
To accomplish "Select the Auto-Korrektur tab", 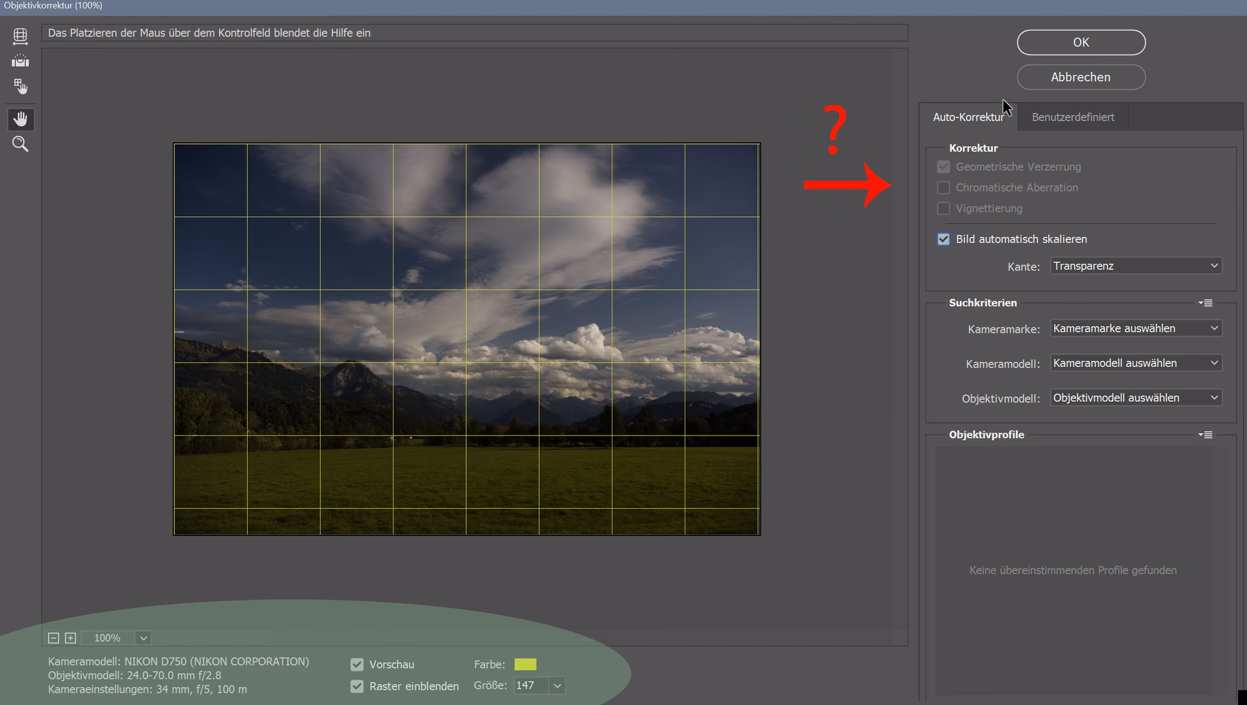I will click(x=968, y=117).
